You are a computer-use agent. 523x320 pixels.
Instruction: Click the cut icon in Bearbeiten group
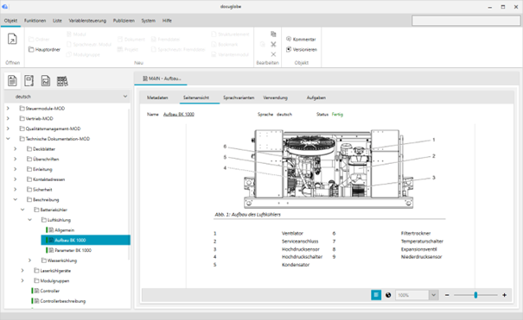tap(273, 44)
